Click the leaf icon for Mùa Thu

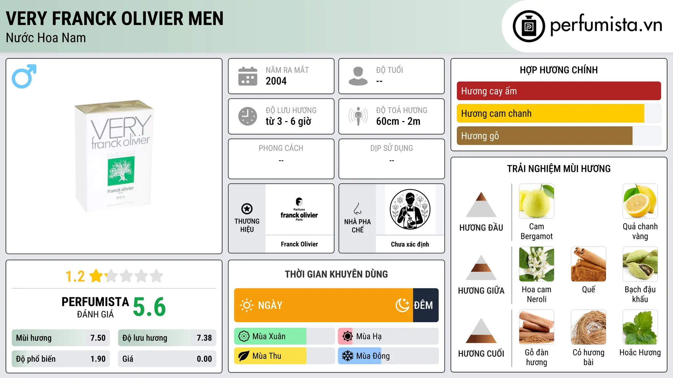coord(244,356)
